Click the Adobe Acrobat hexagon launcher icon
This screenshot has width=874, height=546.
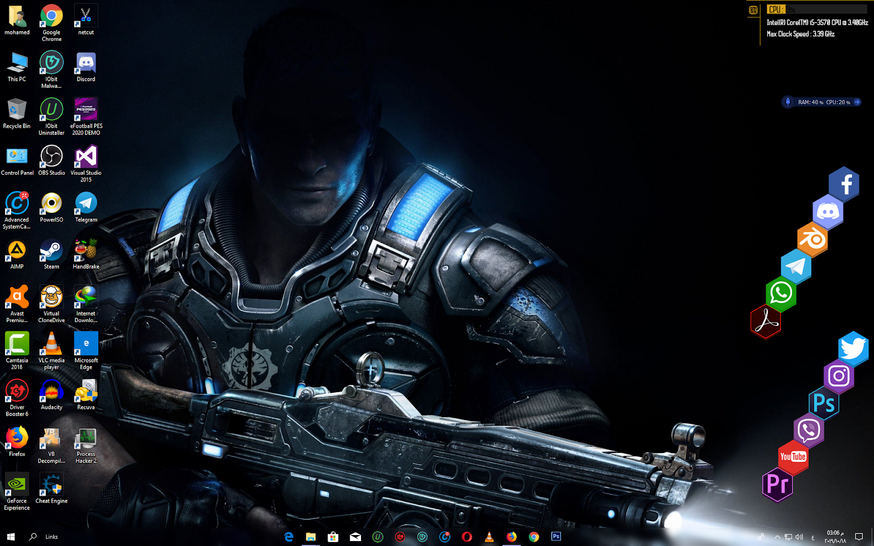coord(766,321)
